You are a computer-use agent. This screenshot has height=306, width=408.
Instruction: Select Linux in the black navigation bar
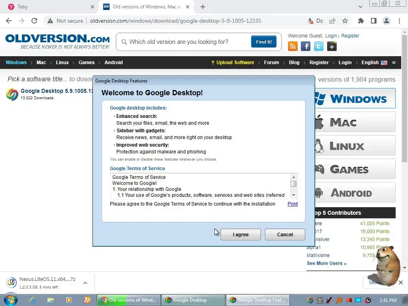[62, 63]
